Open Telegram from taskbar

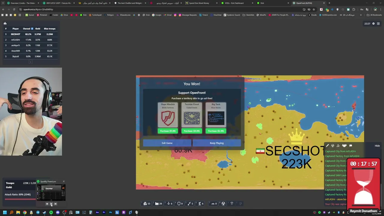[38, 213]
